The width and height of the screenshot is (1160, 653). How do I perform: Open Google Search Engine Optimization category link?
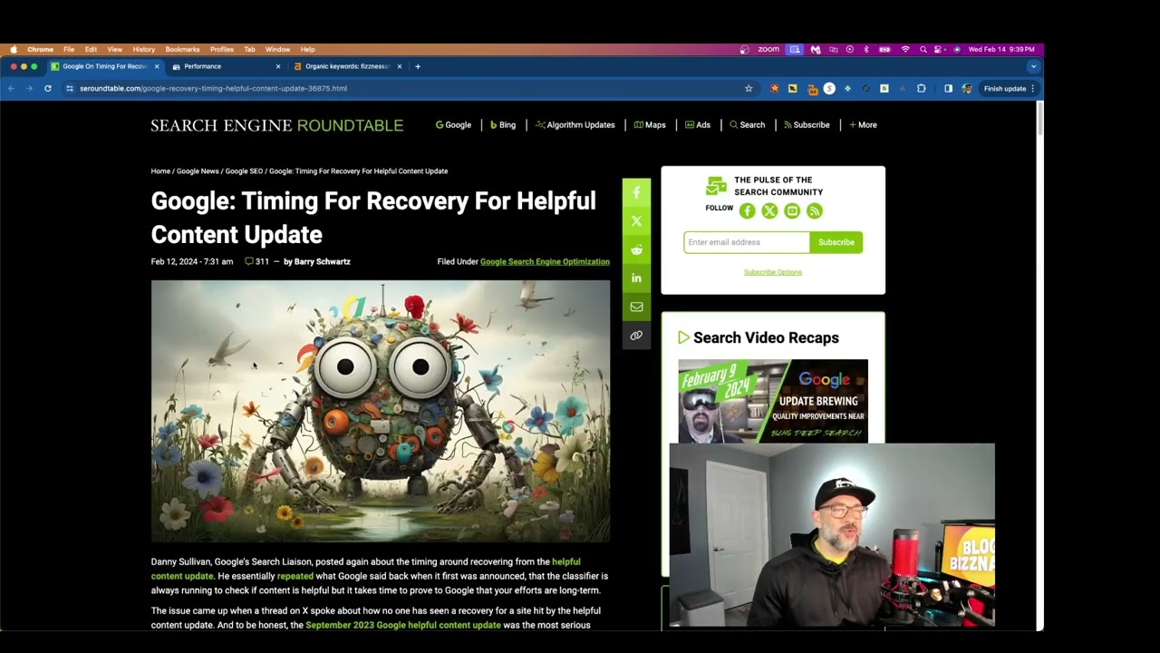click(x=545, y=261)
